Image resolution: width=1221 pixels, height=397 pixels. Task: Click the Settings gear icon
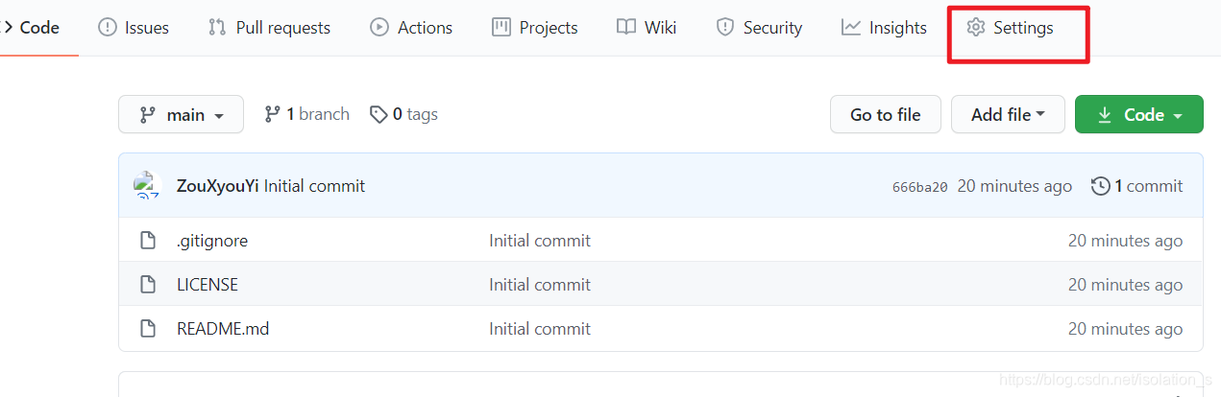pyautogui.click(x=976, y=28)
